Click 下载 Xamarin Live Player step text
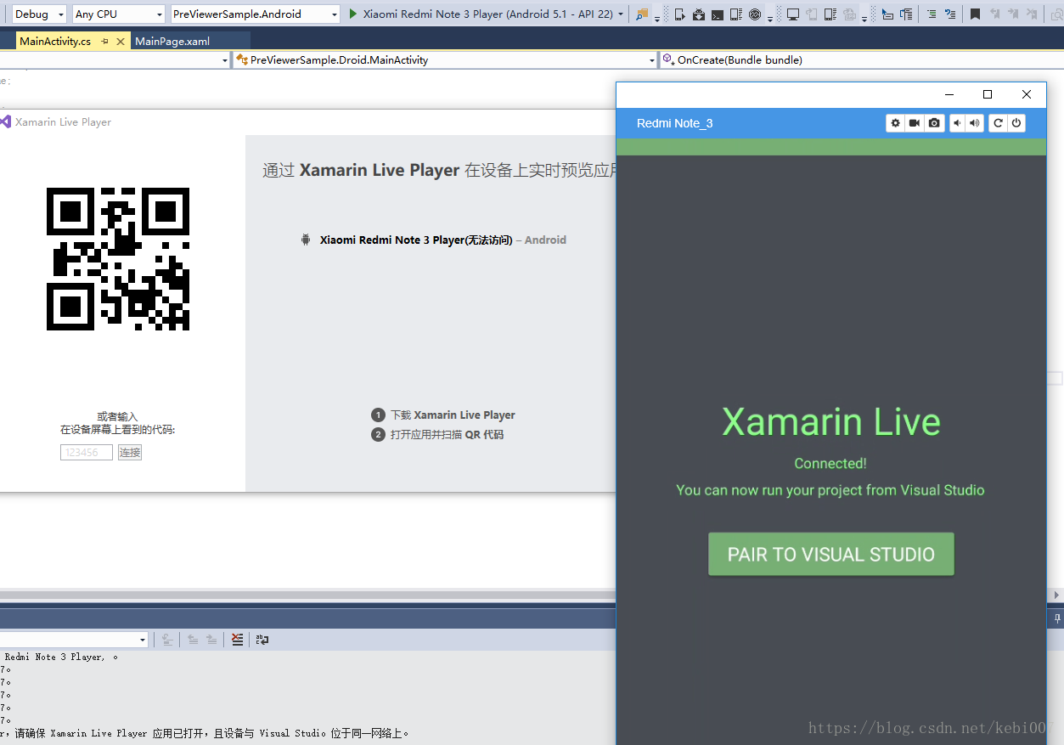This screenshot has width=1064, height=745. [x=453, y=415]
